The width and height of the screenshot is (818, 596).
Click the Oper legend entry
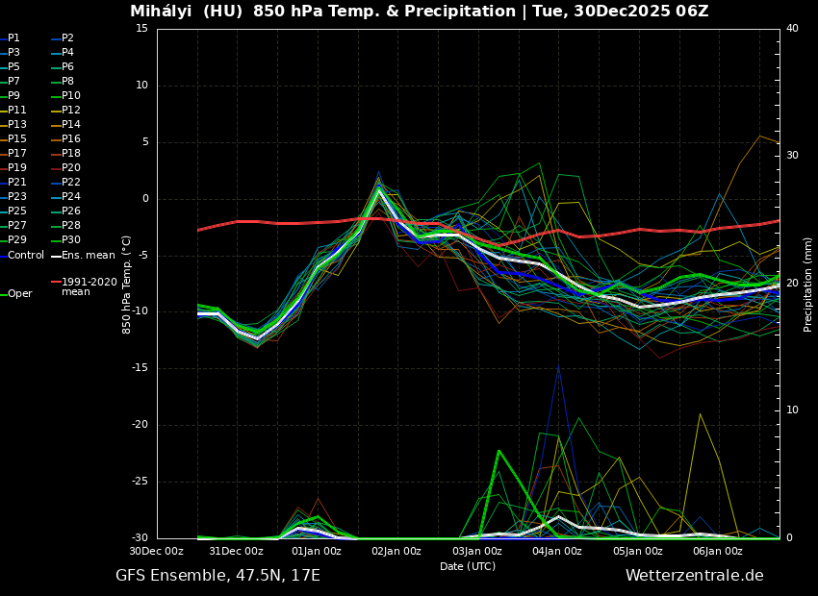19,294
